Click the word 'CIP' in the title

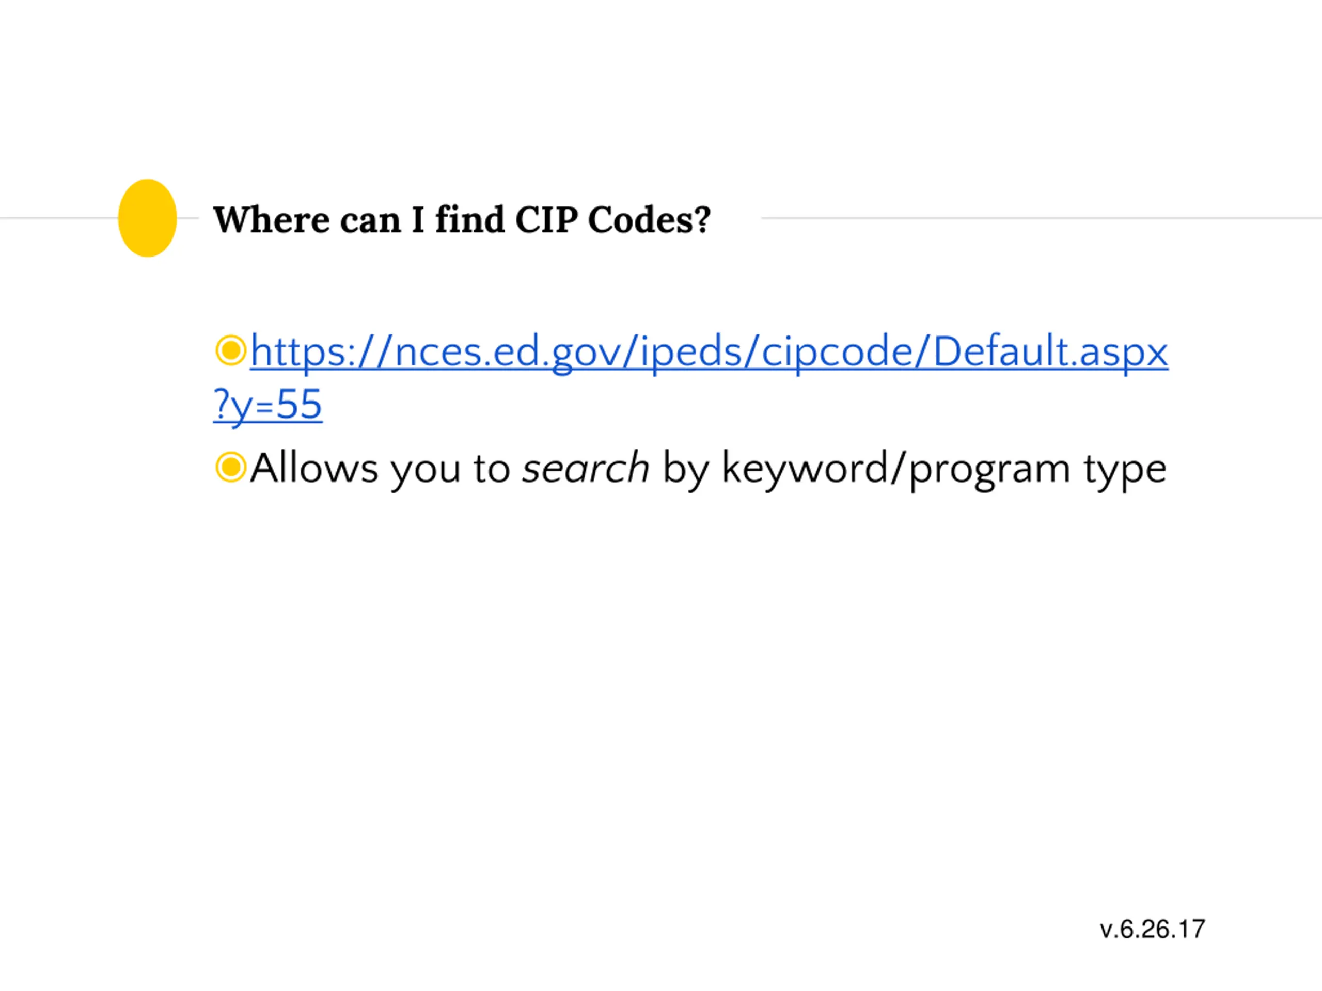[x=546, y=220]
